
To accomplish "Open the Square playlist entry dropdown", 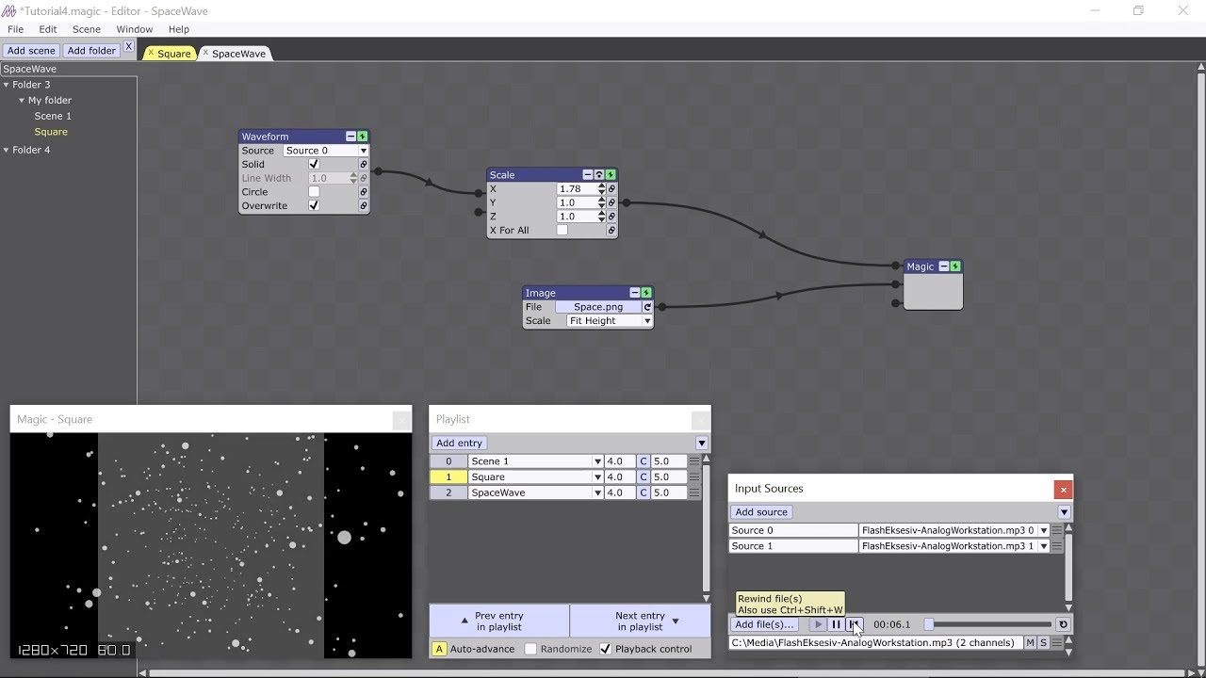I will point(597,477).
